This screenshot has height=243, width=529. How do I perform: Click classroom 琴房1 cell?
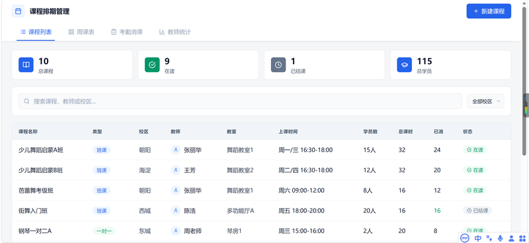coord(234,231)
